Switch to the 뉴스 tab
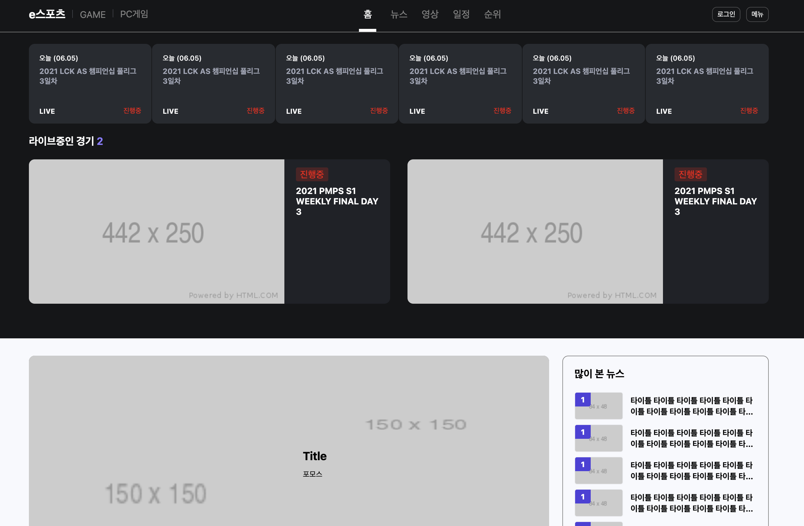This screenshot has width=804, height=526. [x=399, y=14]
